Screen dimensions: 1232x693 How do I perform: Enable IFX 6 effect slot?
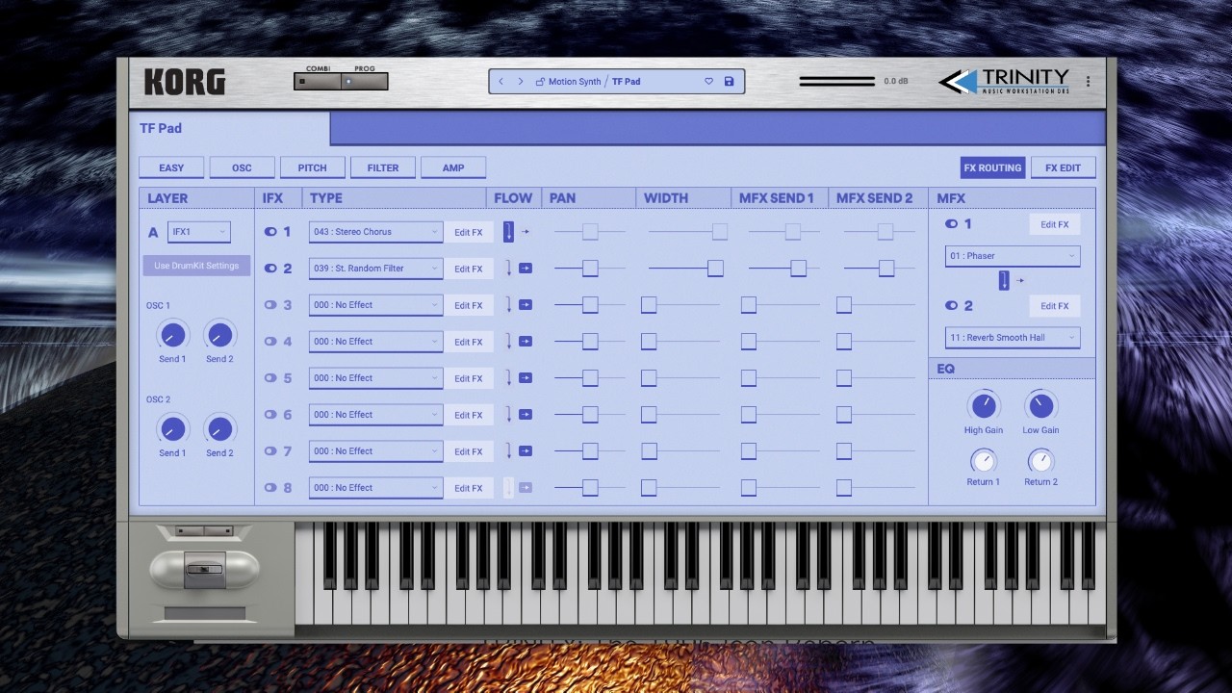(270, 415)
